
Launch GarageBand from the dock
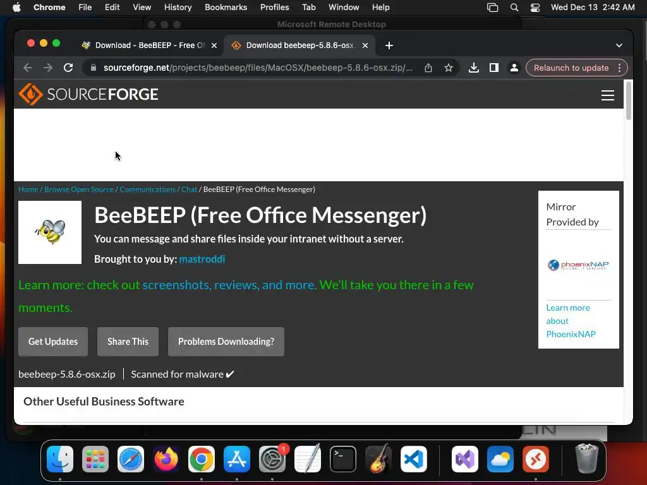click(378, 458)
